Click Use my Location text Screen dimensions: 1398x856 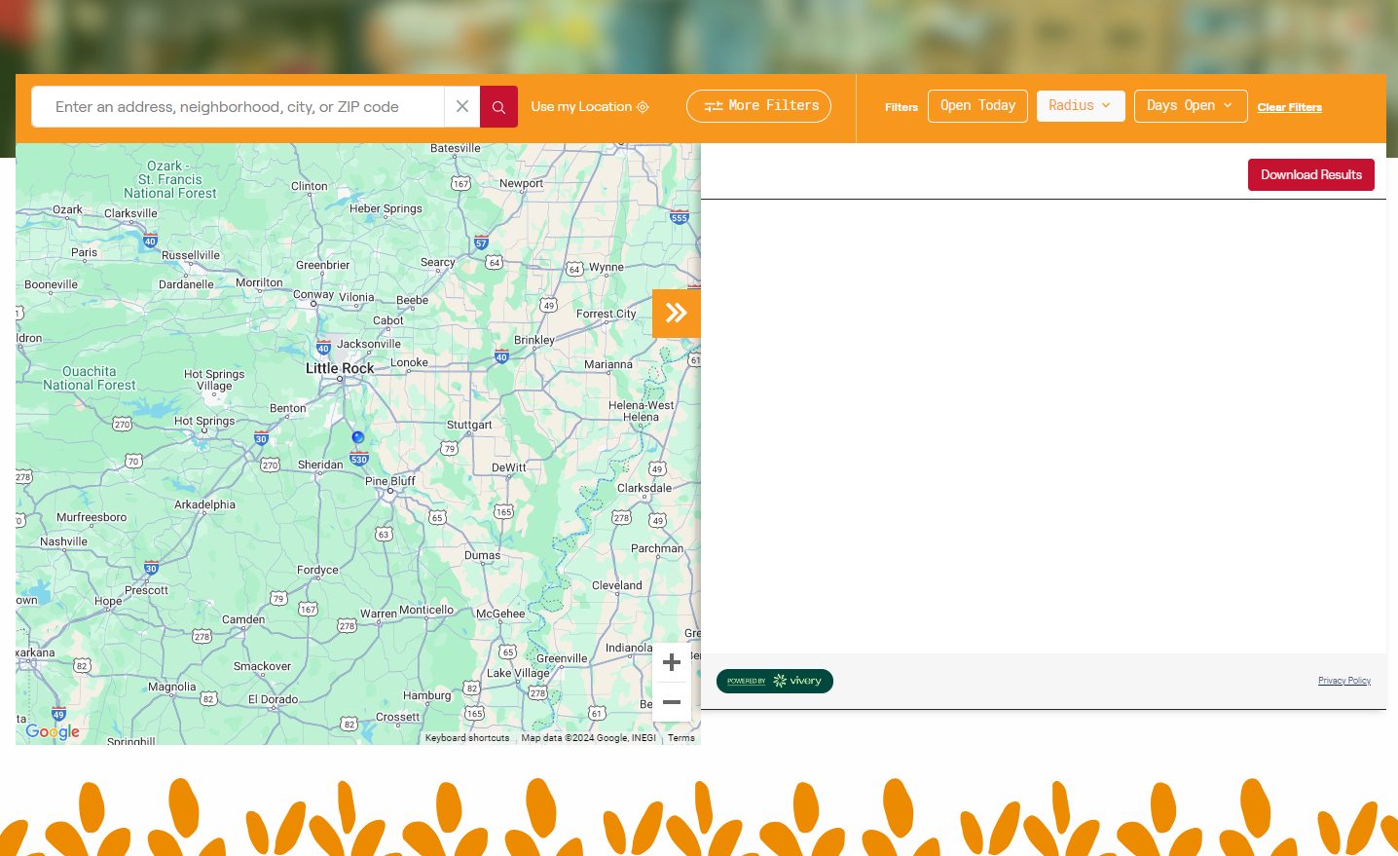point(581,107)
